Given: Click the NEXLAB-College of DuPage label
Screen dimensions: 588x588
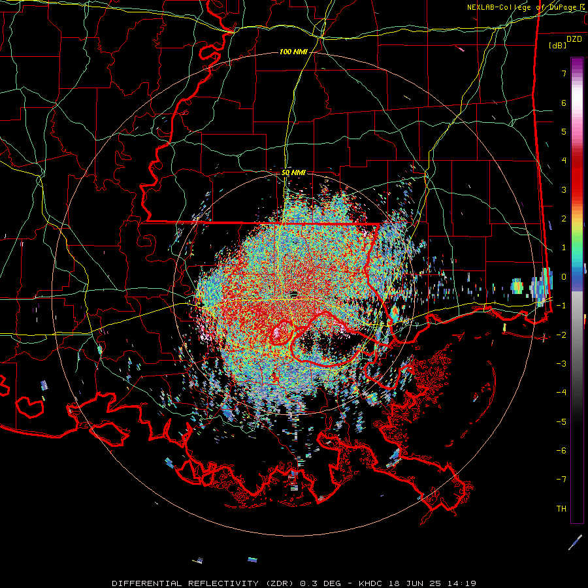Looking at the screenshot, I should tap(526, 7).
